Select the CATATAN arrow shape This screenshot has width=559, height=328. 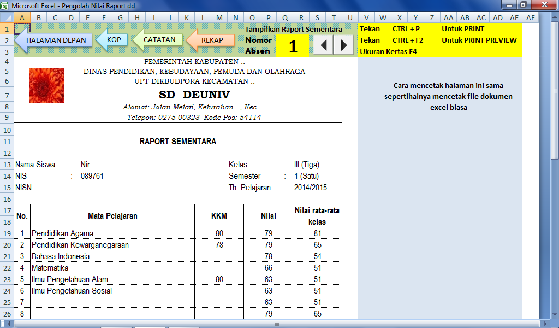click(x=158, y=39)
